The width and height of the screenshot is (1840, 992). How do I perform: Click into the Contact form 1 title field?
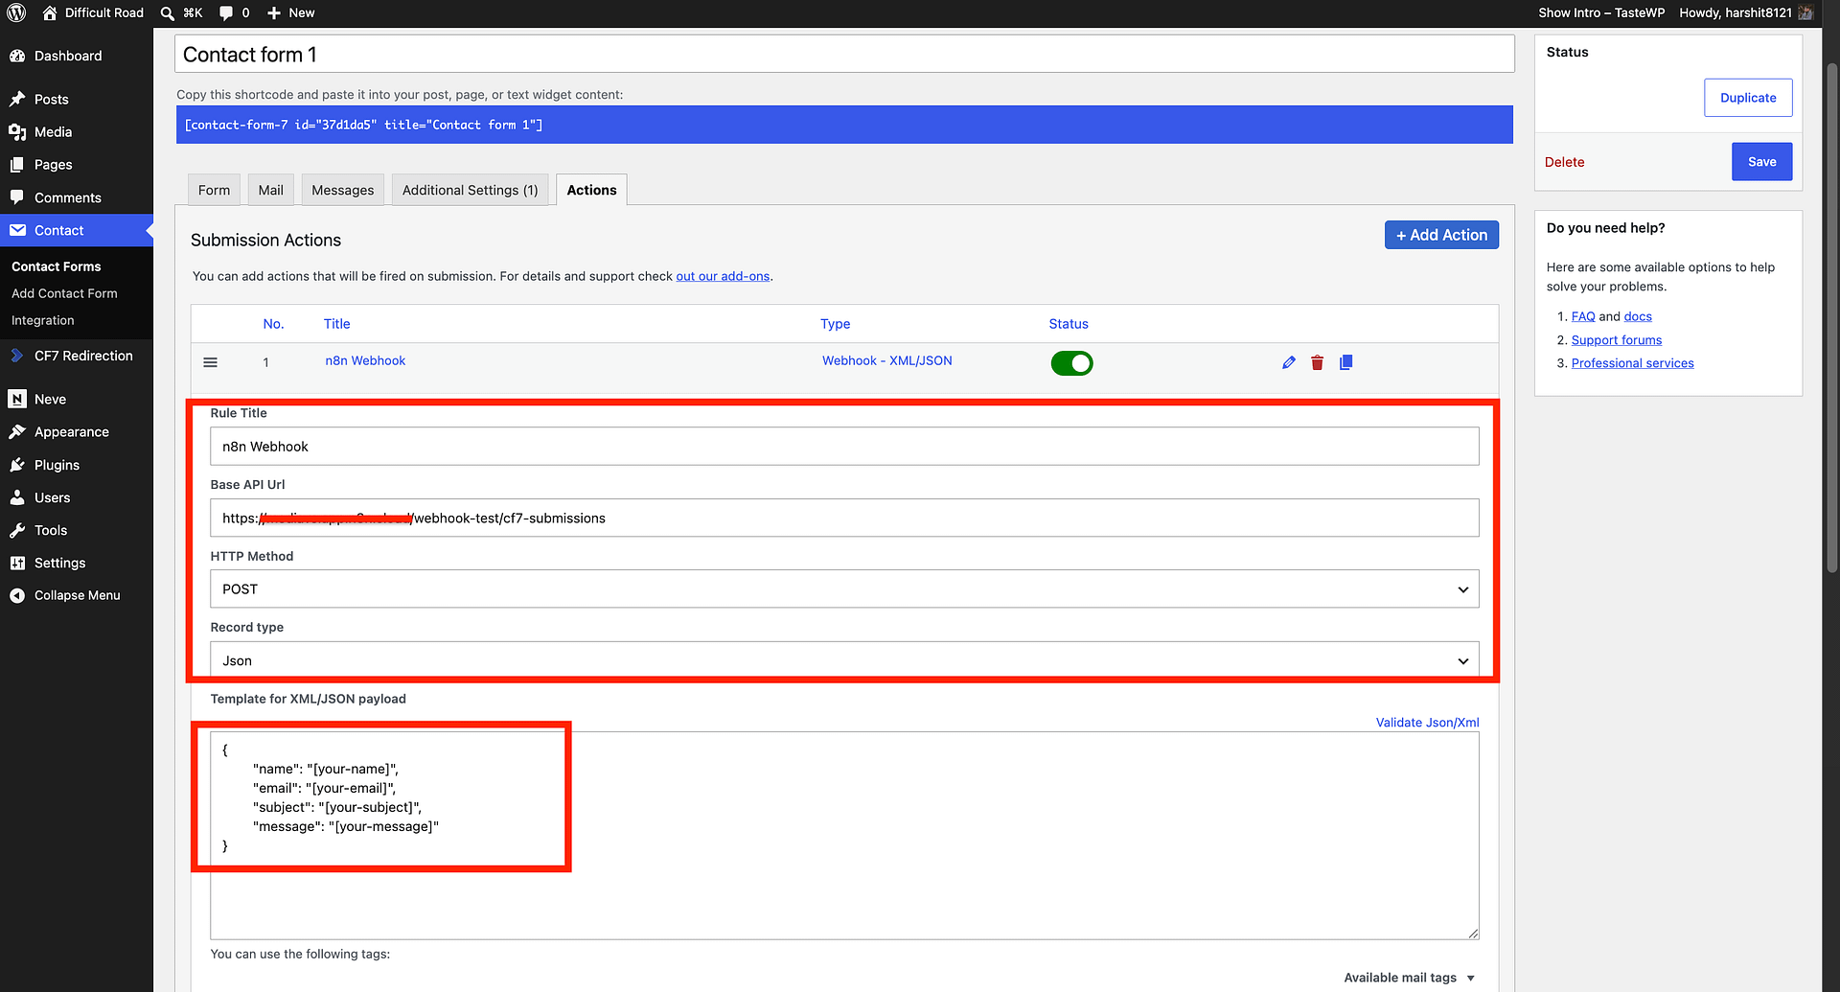[844, 55]
